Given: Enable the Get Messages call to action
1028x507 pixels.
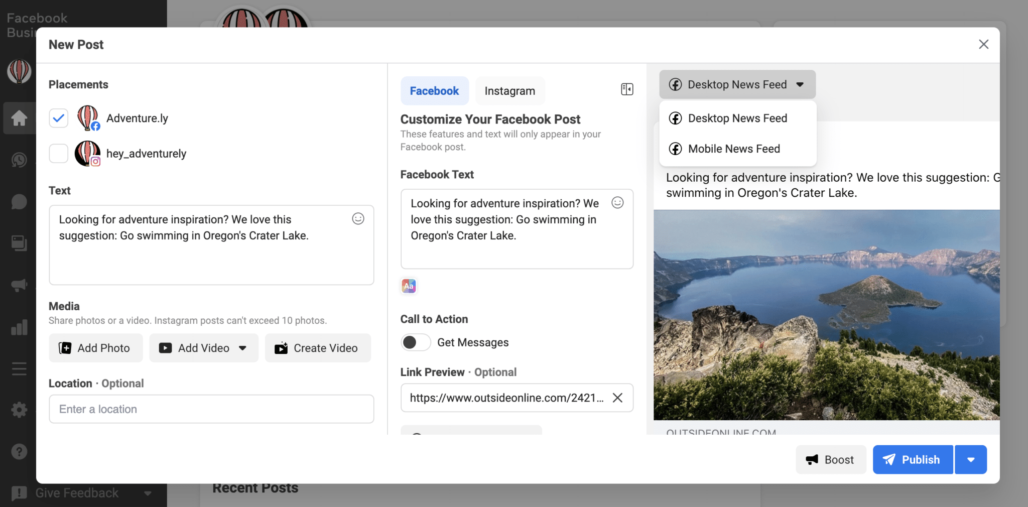Looking at the screenshot, I should pos(415,342).
